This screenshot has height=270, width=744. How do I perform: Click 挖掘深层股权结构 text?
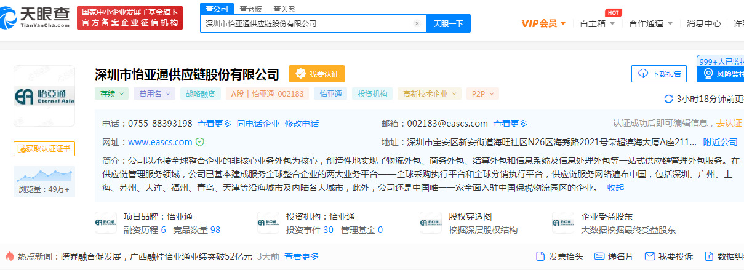pos(483,230)
